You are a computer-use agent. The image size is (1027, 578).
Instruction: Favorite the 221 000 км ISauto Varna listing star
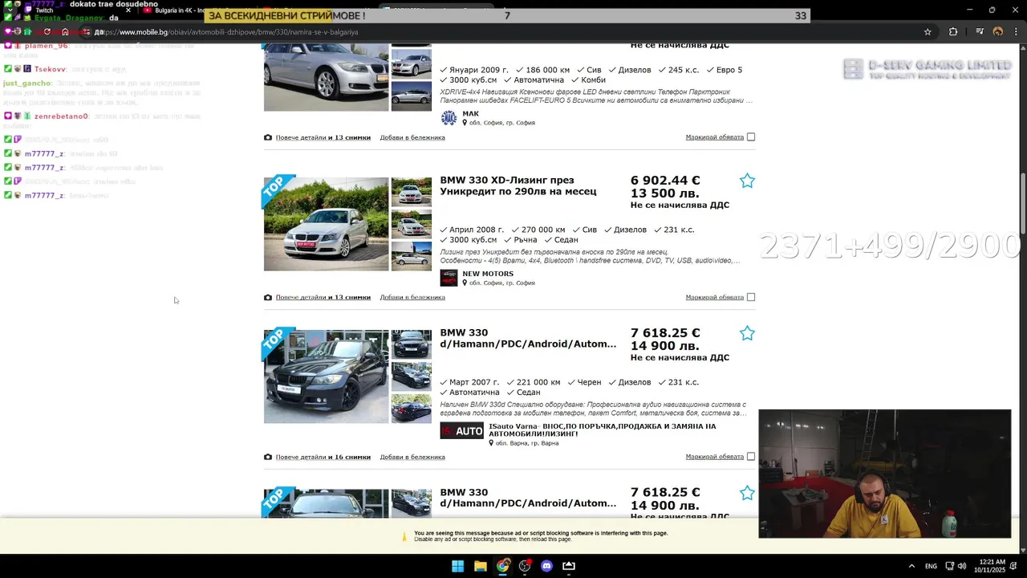click(747, 333)
